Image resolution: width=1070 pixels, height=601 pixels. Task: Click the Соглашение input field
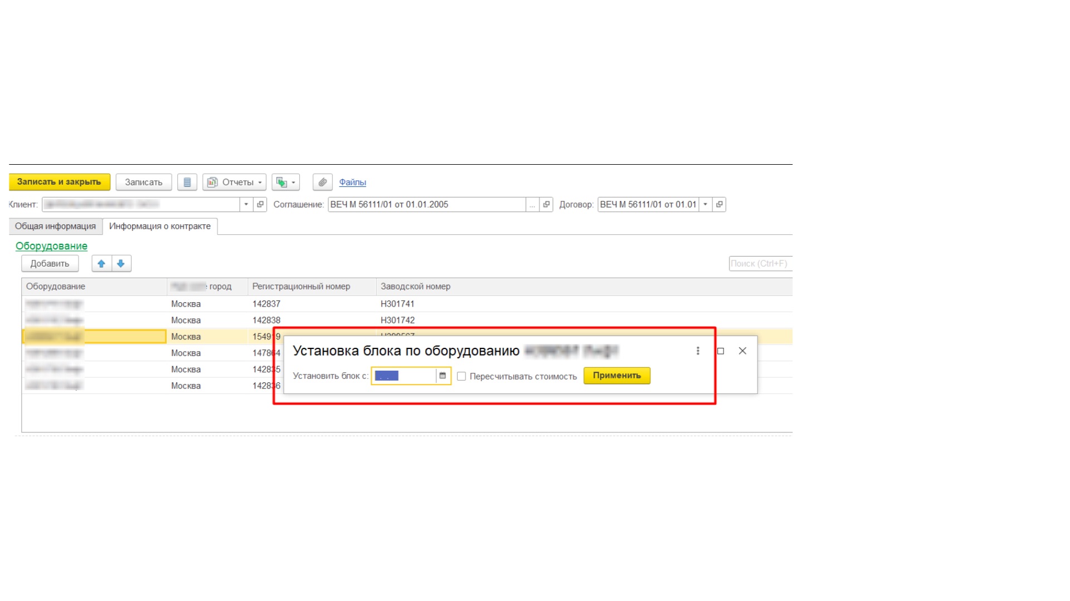[427, 204]
